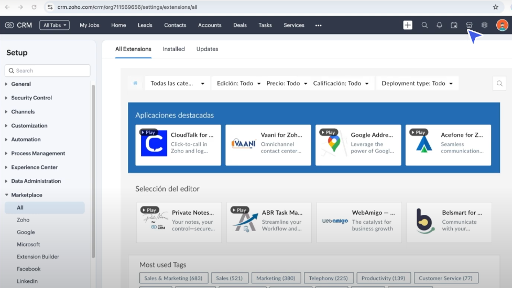Open the global search magnifier icon
512x288 pixels.
pos(424,25)
